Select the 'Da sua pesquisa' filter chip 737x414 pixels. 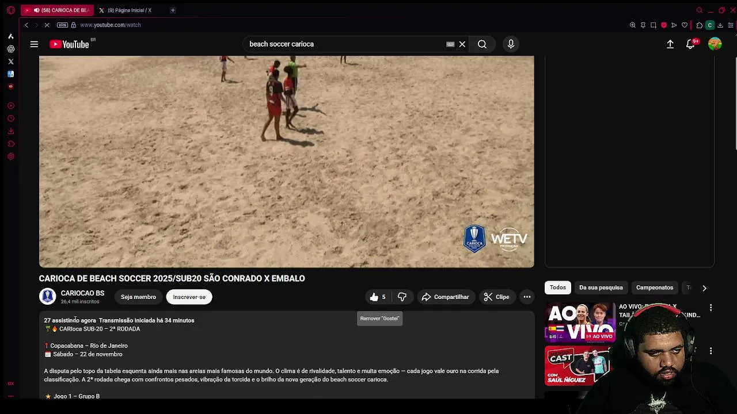pyautogui.click(x=601, y=287)
